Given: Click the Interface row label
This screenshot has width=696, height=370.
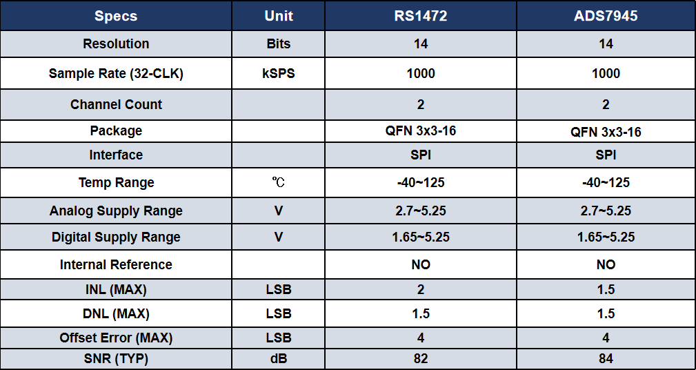Looking at the screenshot, I should point(116,155).
